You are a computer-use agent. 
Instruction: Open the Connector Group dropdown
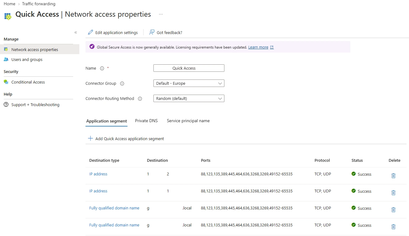pos(189,83)
